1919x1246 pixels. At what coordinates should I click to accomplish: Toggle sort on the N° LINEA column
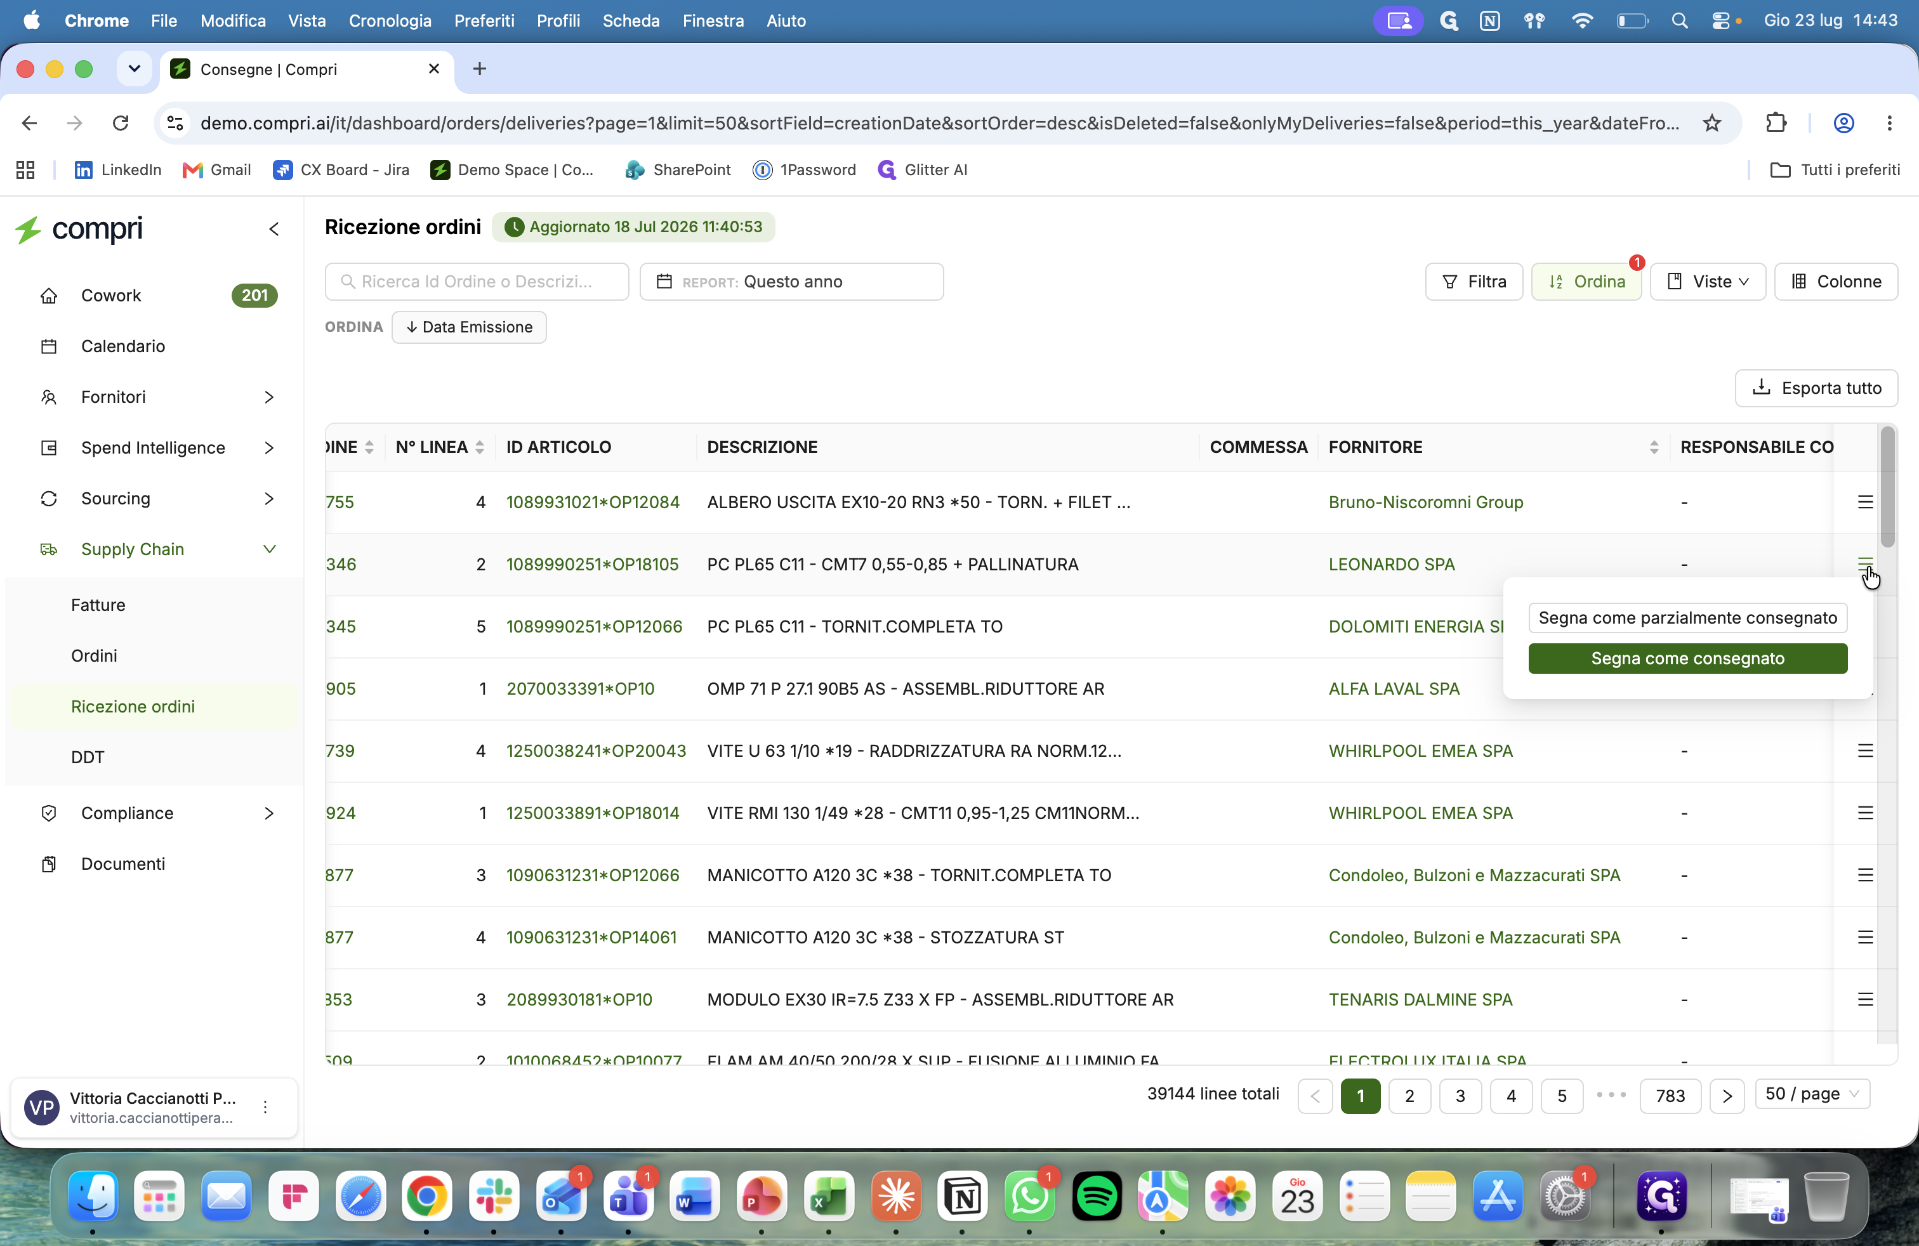pyautogui.click(x=480, y=447)
